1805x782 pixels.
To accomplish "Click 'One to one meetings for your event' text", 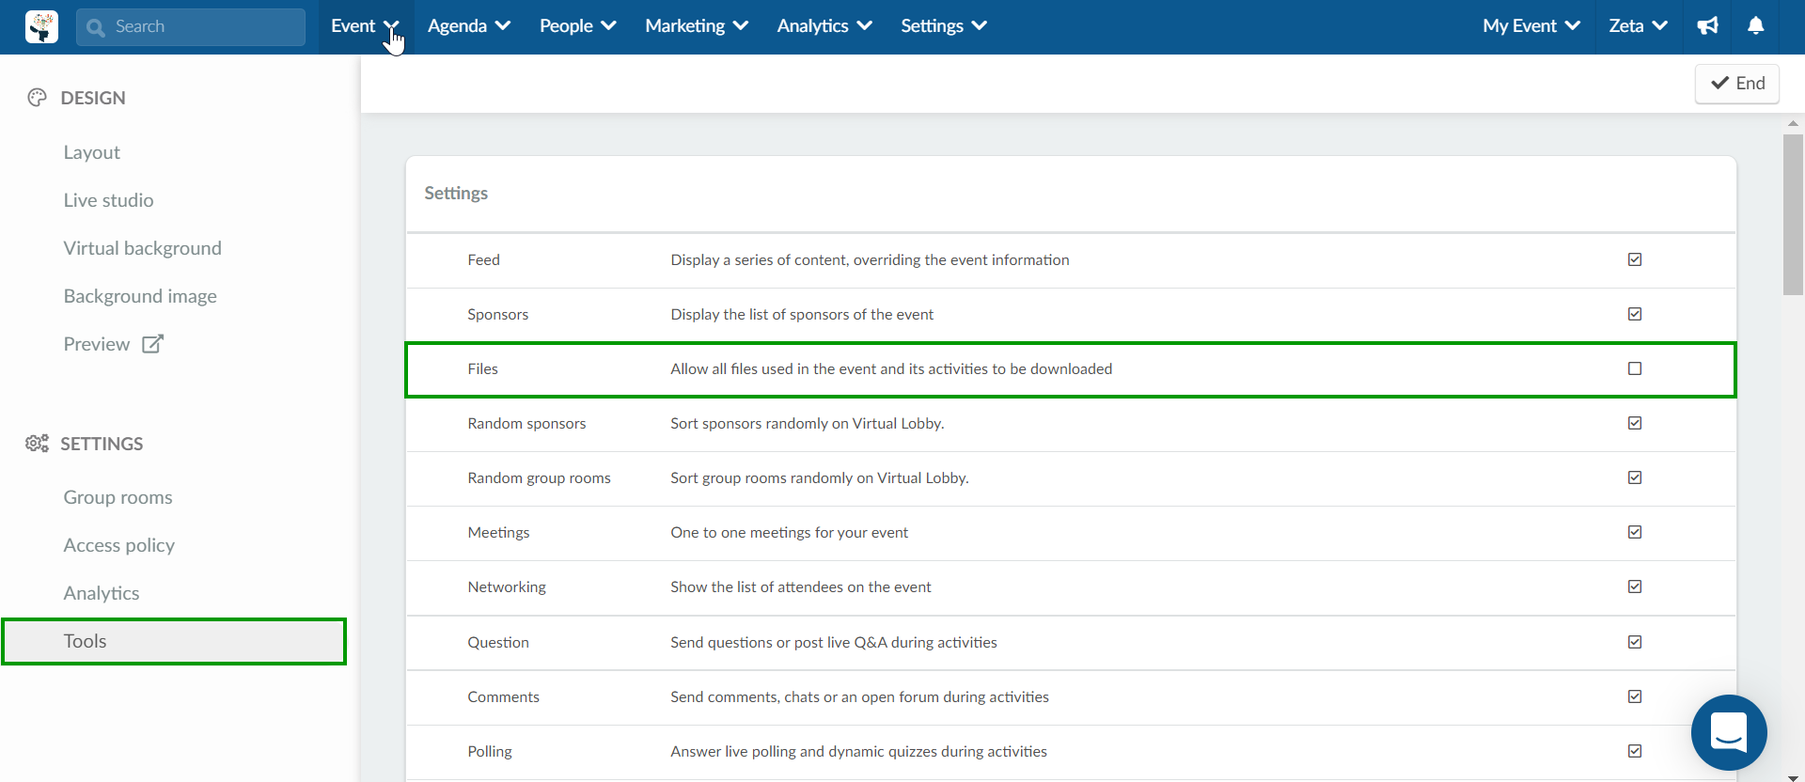I will [790, 532].
